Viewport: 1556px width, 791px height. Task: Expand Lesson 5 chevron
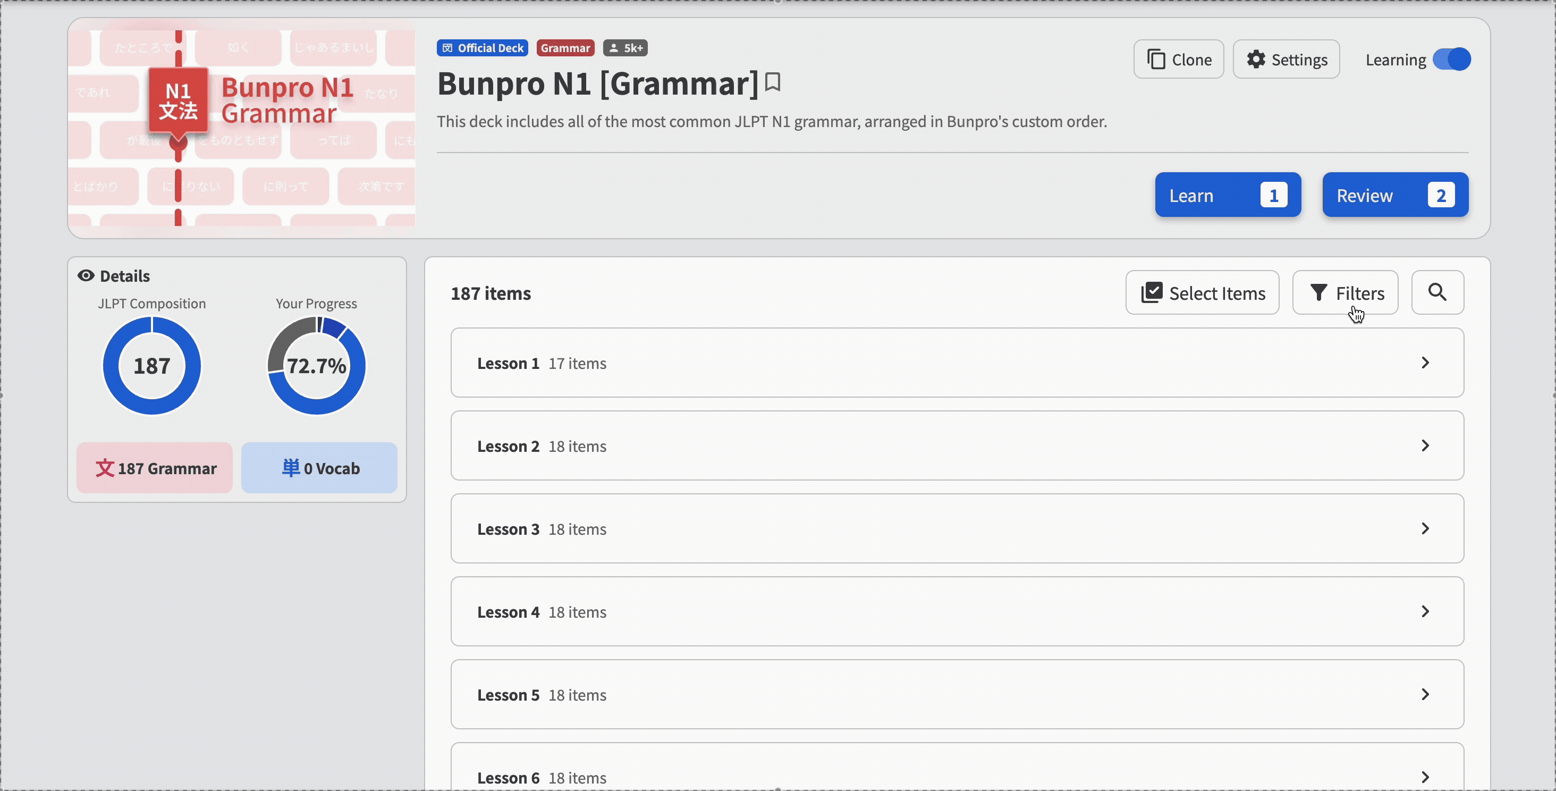(x=1425, y=694)
